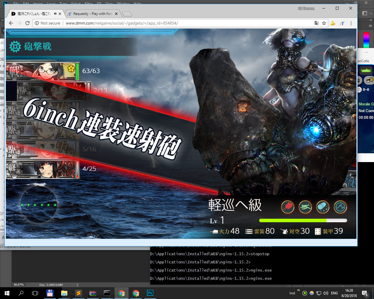This screenshot has width=374, height=299.
Task: Click the 雷装 80 torpedo stat
Action: pos(260,231)
